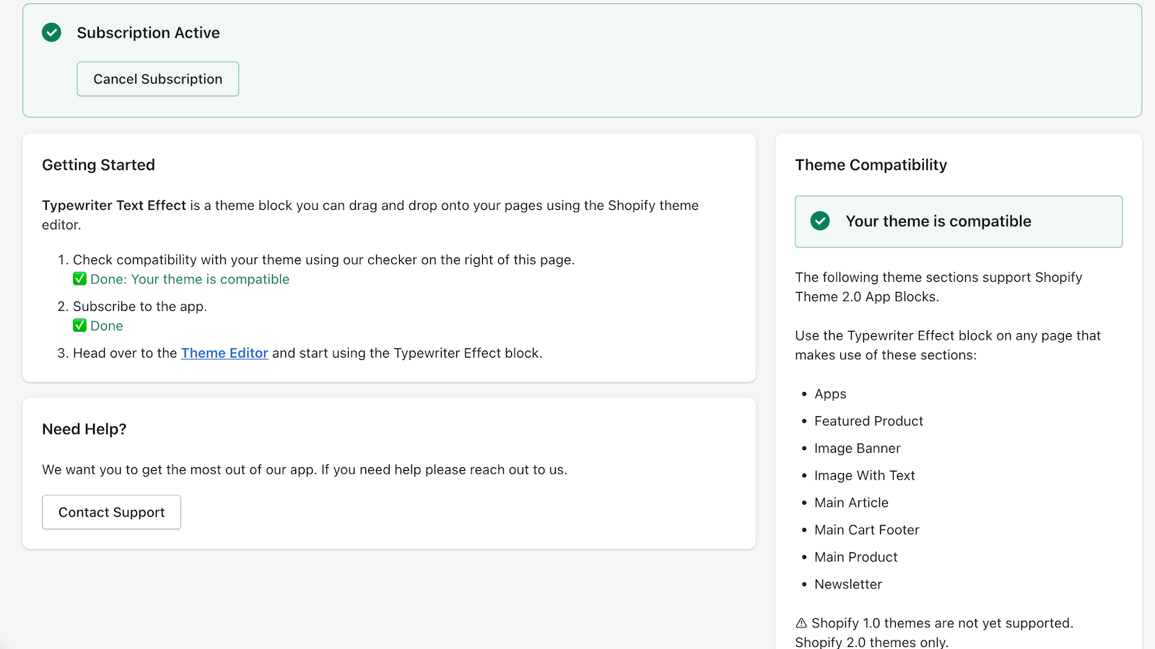The image size is (1155, 649).
Task: Select the Getting Started heading
Action: [x=98, y=165]
